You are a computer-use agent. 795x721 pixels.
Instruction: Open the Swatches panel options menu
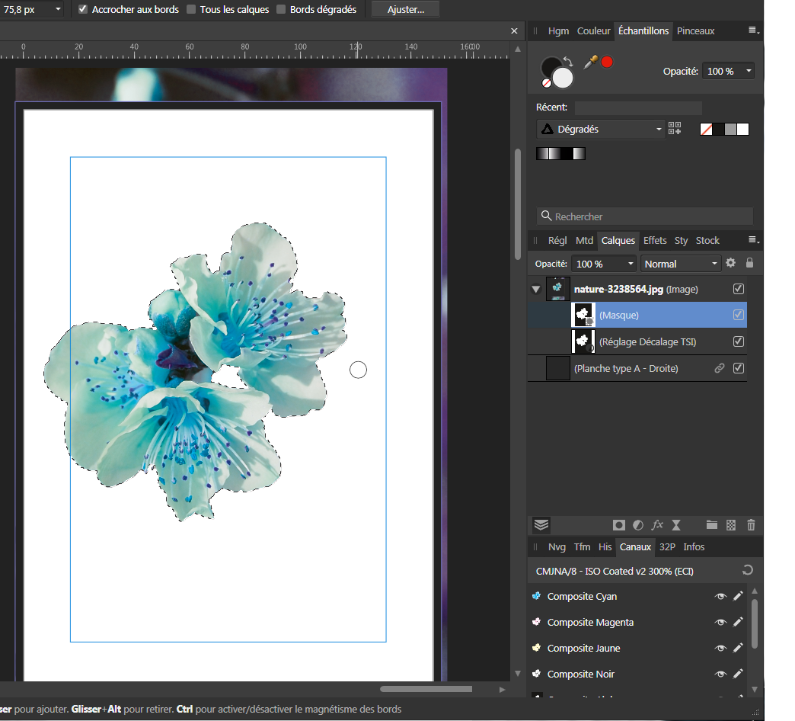click(x=753, y=30)
